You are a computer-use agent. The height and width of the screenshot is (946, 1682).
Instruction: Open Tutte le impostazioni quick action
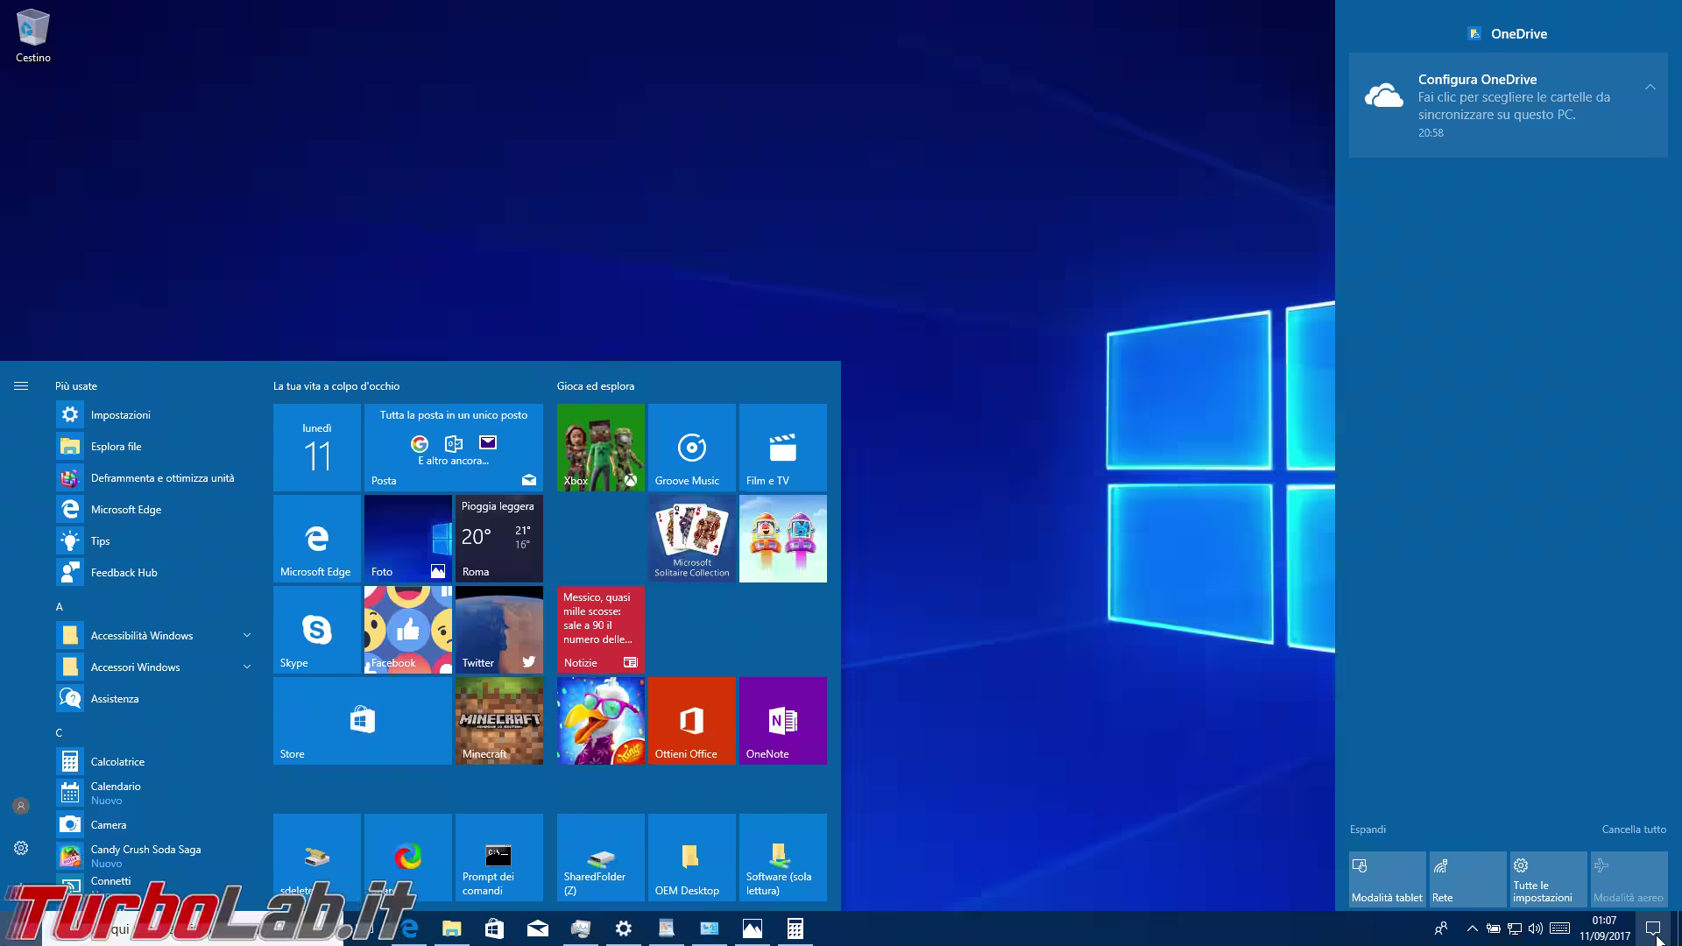pyautogui.click(x=1548, y=879)
